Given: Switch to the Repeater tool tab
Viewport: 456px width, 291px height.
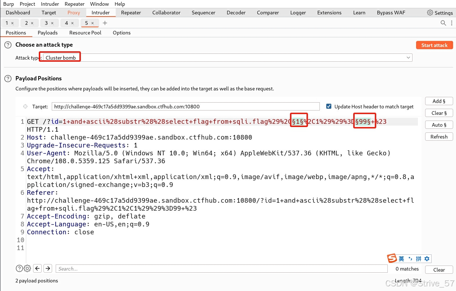Looking at the screenshot, I should click(x=131, y=13).
